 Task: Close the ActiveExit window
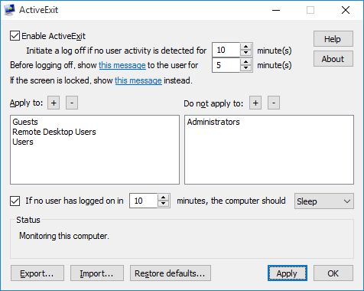[x=346, y=10]
